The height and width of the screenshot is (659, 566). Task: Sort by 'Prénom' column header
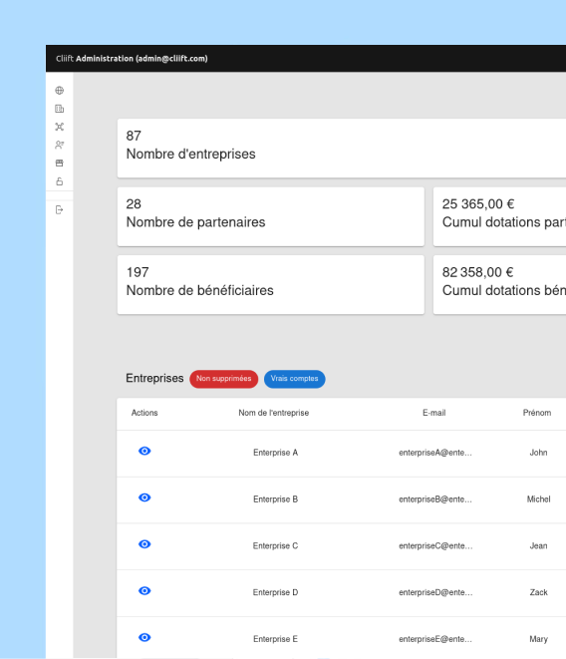[x=537, y=413]
